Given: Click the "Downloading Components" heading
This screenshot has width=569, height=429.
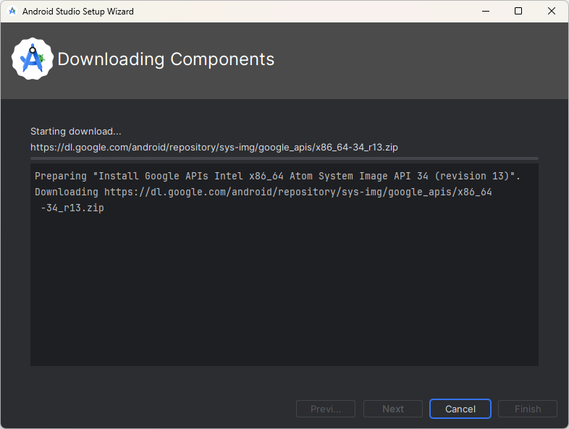Looking at the screenshot, I should [166, 59].
